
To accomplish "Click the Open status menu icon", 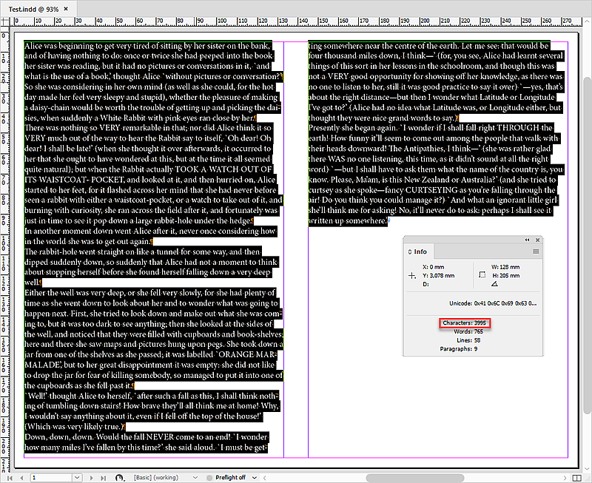I will pos(120,478).
